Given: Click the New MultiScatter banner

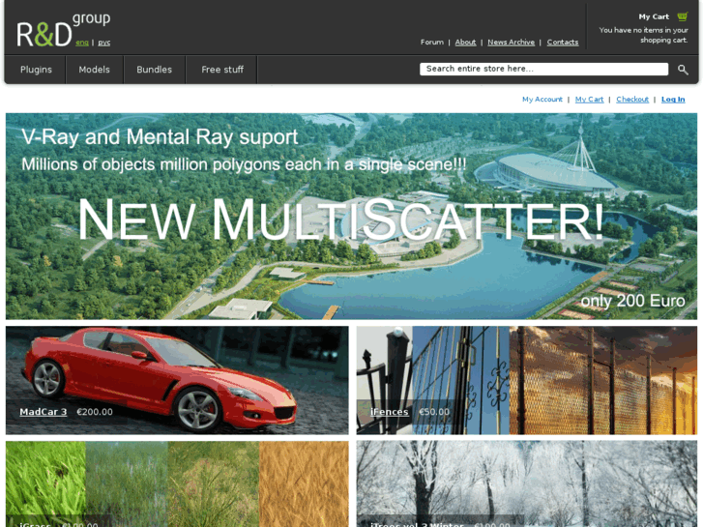Looking at the screenshot, I should point(352,217).
